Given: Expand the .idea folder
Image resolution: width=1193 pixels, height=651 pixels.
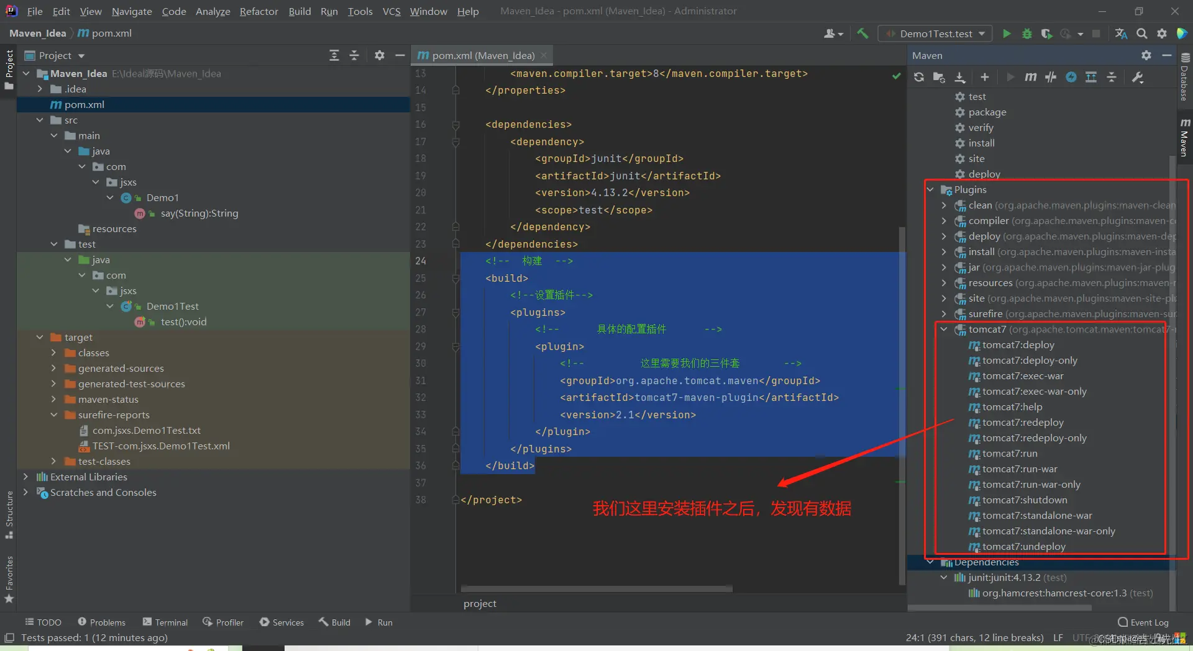Looking at the screenshot, I should (40, 89).
